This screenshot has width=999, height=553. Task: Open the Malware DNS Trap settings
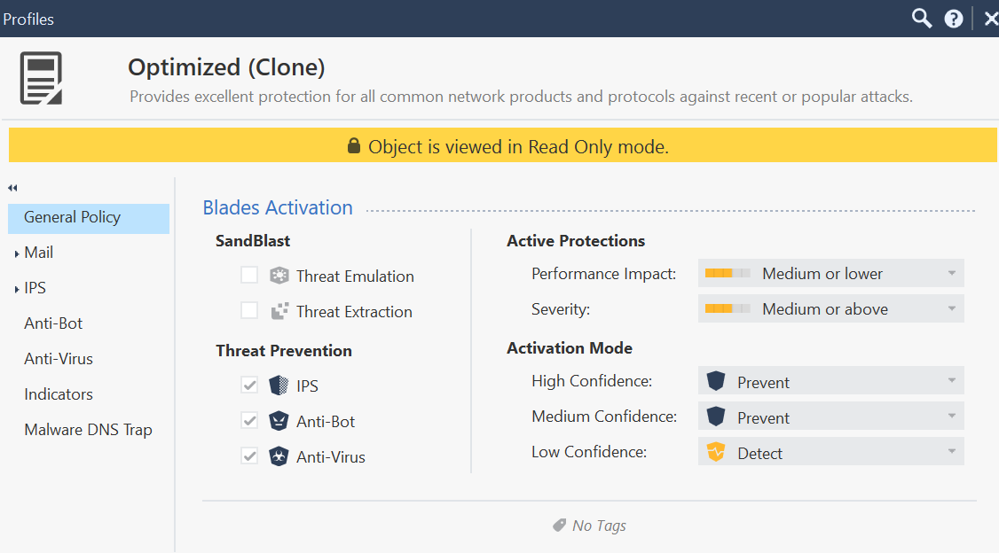[x=88, y=429]
